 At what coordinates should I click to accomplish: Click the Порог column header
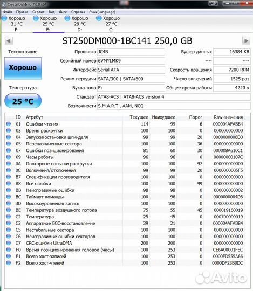(195, 117)
